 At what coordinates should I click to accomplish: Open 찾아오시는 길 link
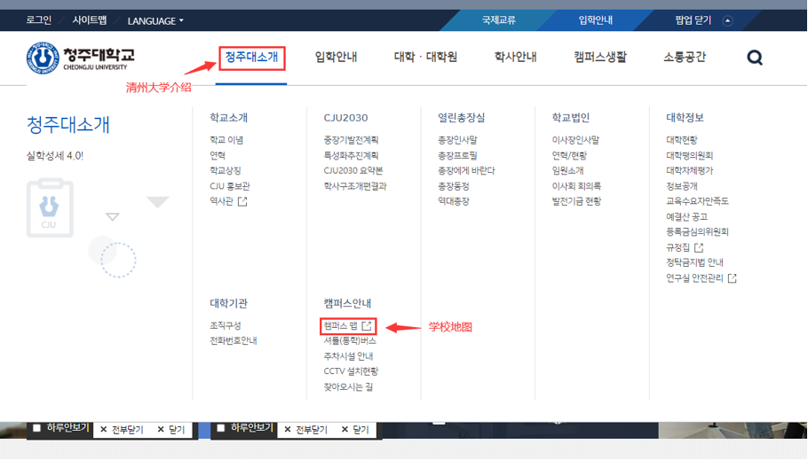(x=348, y=387)
